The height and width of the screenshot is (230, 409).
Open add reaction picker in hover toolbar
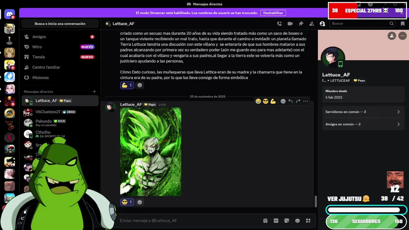click(283, 101)
